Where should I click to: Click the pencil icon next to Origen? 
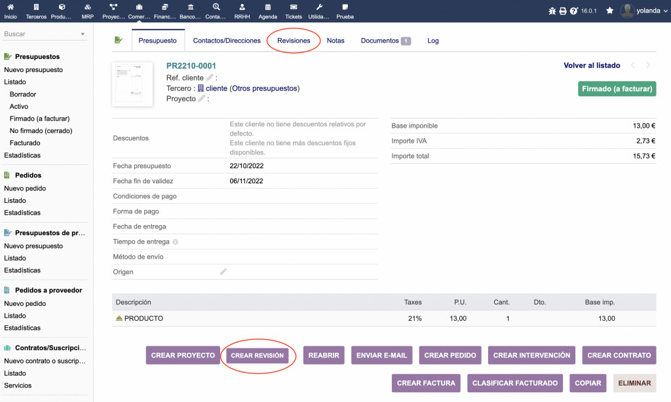coord(223,272)
